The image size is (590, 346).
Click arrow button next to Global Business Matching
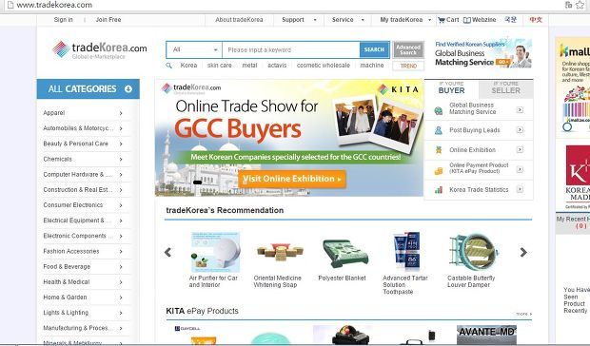pos(520,109)
